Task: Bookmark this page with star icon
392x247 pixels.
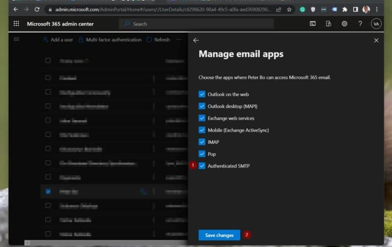Action: pyautogui.click(x=289, y=10)
